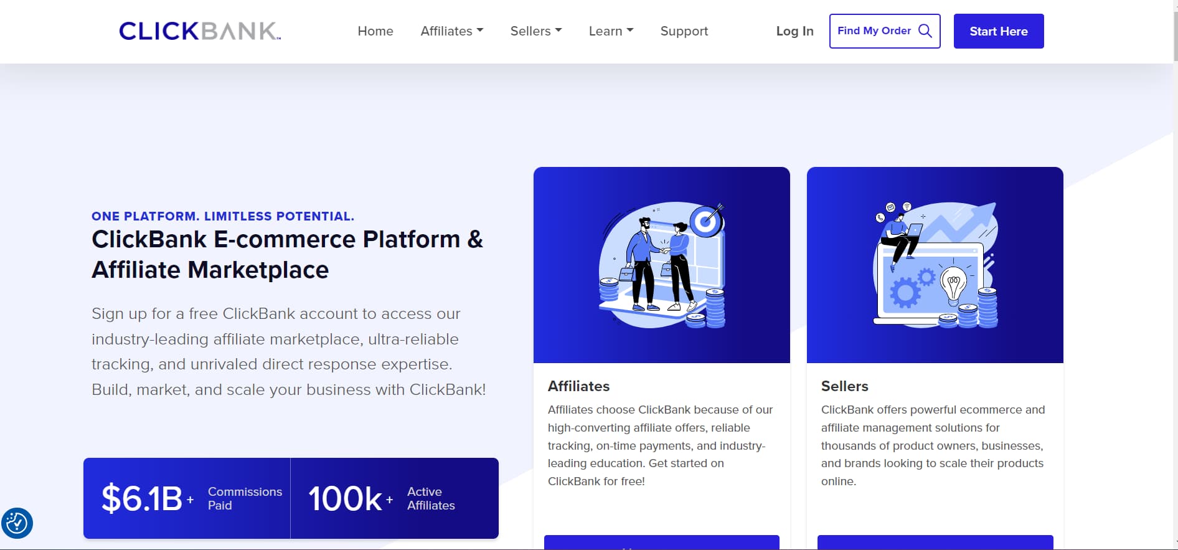
Task: Click the $6.1B Commissions Paid stat
Action: 187,498
